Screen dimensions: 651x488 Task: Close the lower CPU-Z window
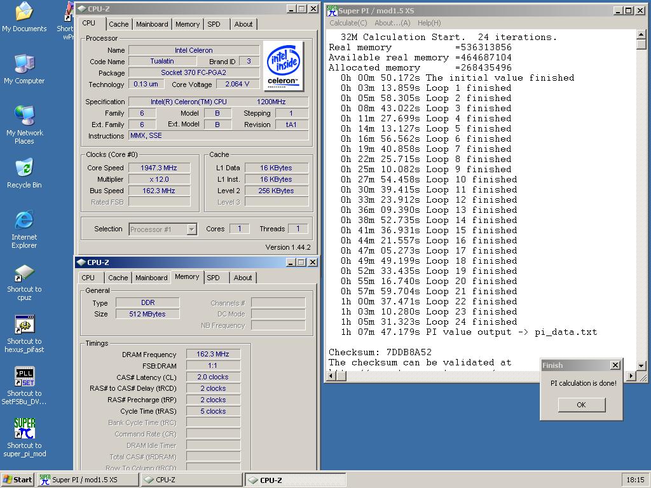[313, 262]
